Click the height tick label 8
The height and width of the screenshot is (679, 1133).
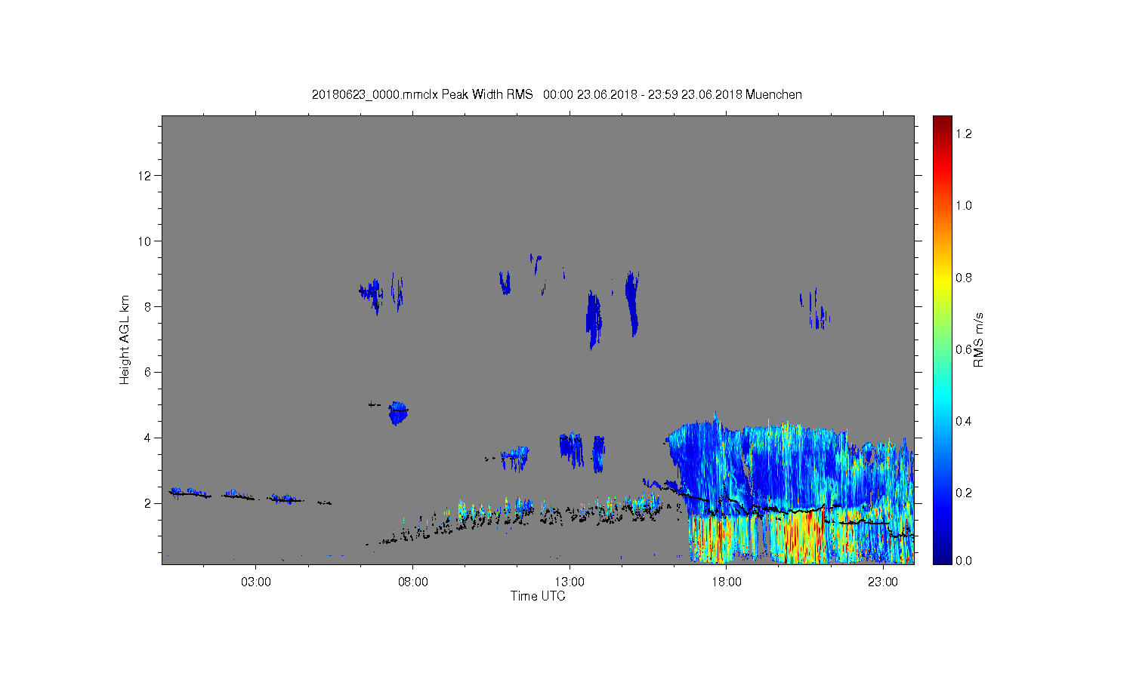[x=148, y=306]
